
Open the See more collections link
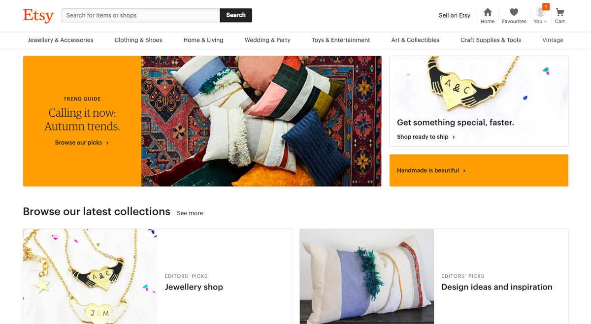[x=190, y=213]
